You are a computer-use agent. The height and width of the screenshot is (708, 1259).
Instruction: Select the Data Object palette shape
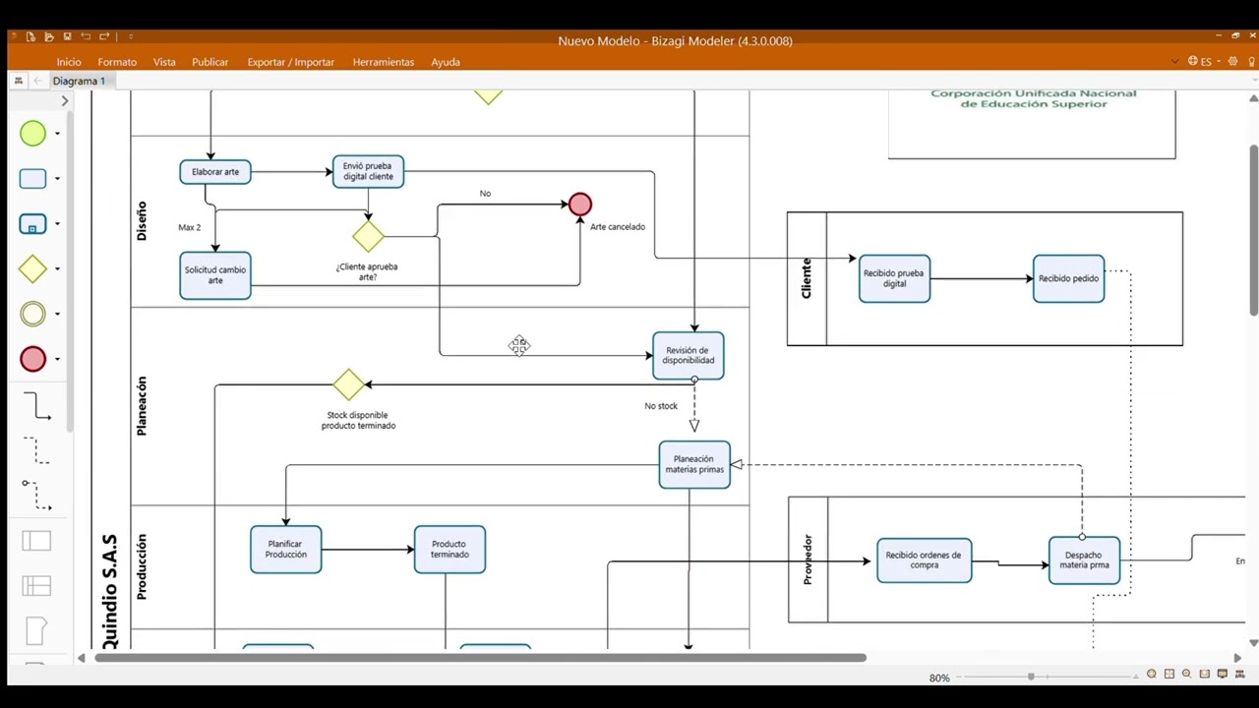point(36,629)
